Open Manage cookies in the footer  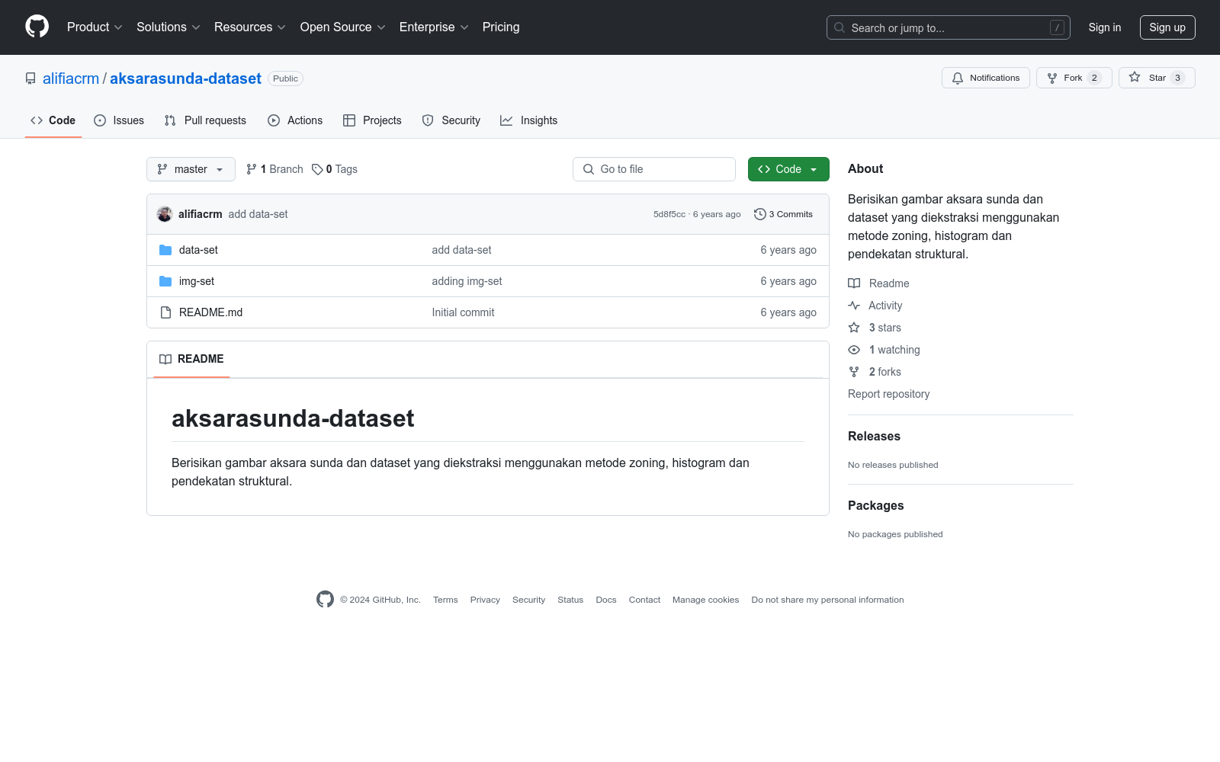[x=705, y=600]
